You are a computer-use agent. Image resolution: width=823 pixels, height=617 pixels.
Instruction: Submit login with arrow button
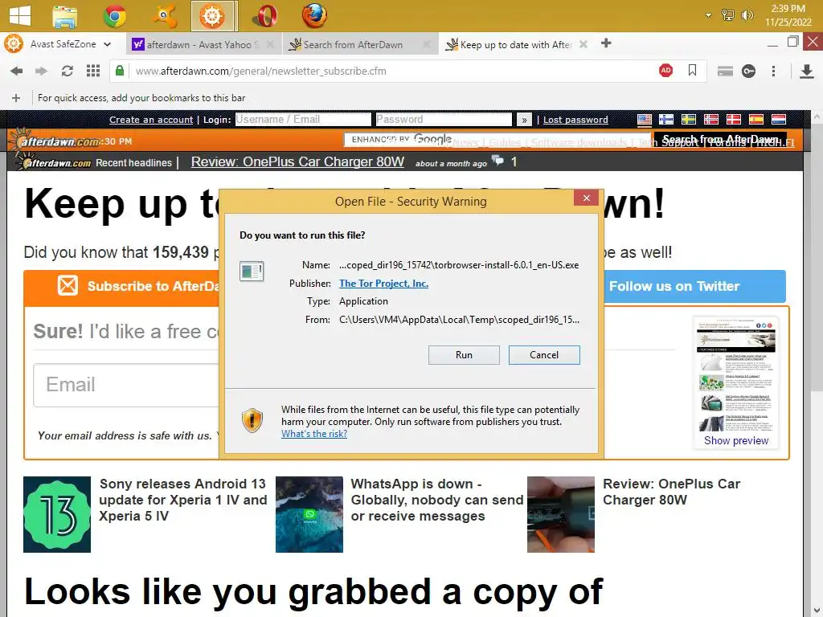pos(524,120)
